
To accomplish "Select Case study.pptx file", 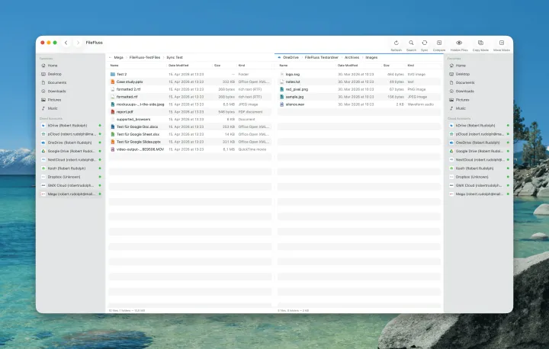I will [190, 82].
